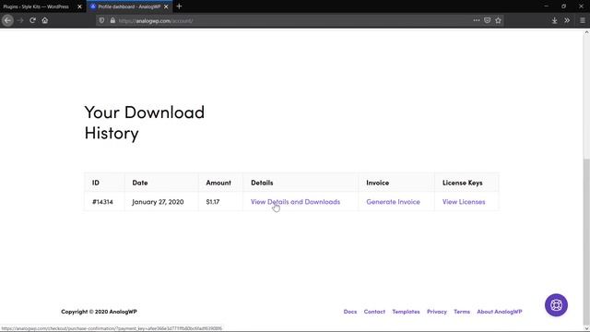The height and width of the screenshot is (332, 590).
Task: Minimize the browser window
Action: 547,6
